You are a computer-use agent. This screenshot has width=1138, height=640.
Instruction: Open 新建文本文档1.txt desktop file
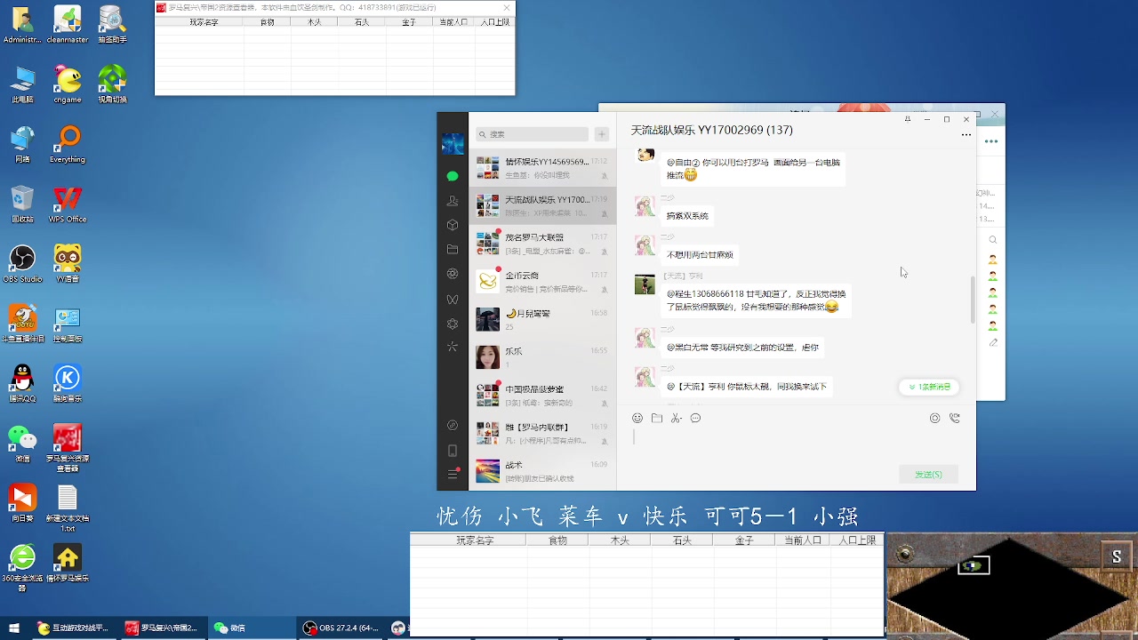pos(68,508)
